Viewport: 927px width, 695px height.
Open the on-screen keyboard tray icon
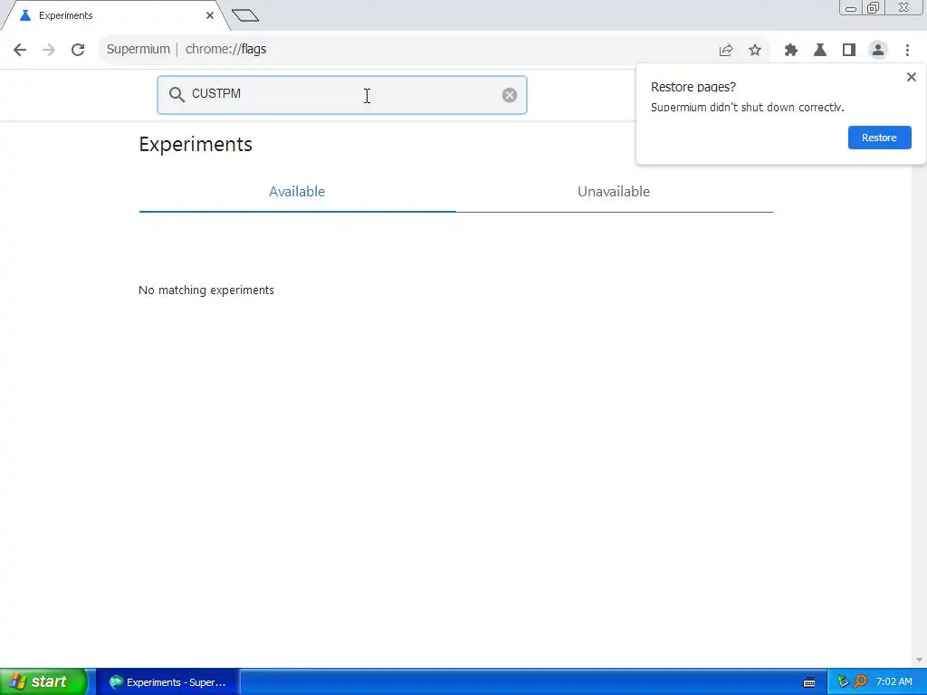[x=809, y=682]
